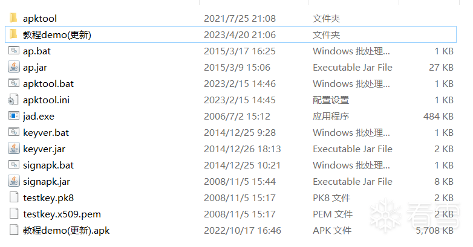
Task: Click the signapk.jar Java icon
Action: click(13, 182)
